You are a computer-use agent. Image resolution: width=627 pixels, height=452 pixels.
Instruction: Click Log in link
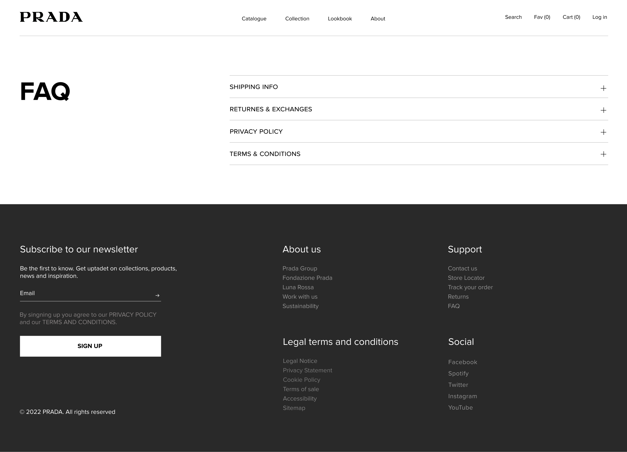pos(600,17)
